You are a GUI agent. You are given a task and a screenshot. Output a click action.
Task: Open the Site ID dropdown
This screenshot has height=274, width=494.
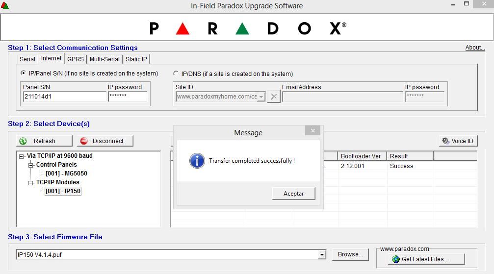(261, 97)
